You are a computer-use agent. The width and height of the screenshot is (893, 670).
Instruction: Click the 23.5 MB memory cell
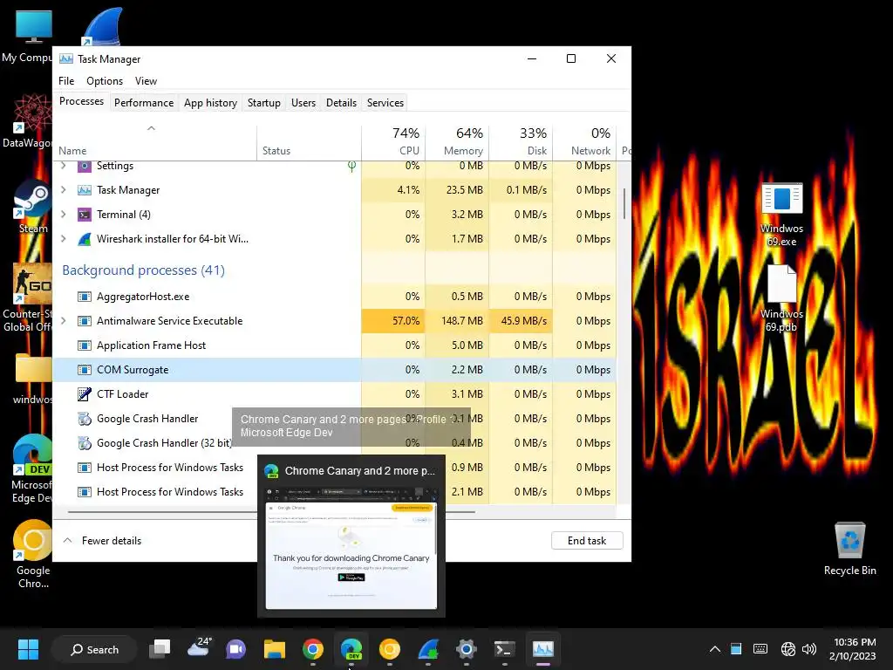(x=457, y=189)
